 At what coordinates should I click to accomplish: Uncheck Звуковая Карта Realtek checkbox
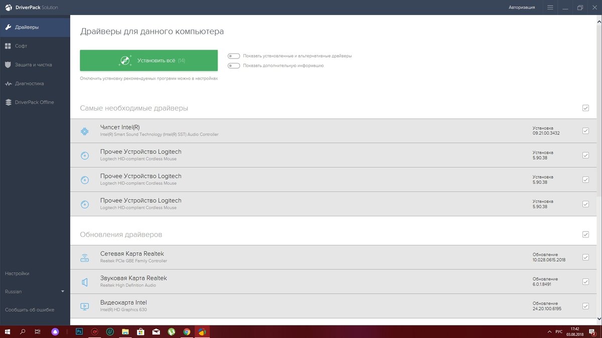[x=585, y=281]
